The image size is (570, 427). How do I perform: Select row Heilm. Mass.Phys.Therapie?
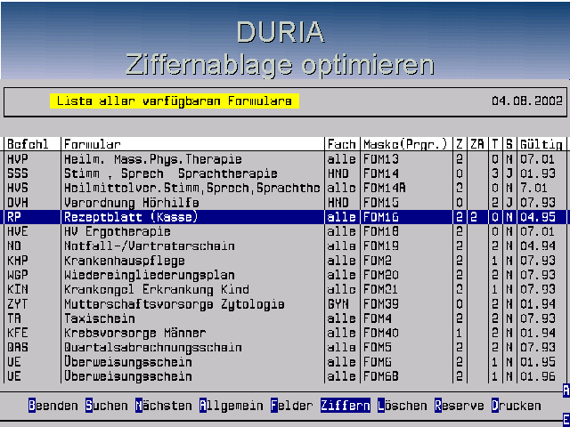point(285,159)
